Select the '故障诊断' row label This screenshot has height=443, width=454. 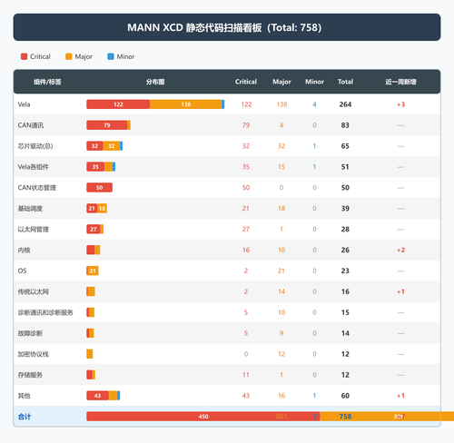pyautogui.click(x=30, y=333)
